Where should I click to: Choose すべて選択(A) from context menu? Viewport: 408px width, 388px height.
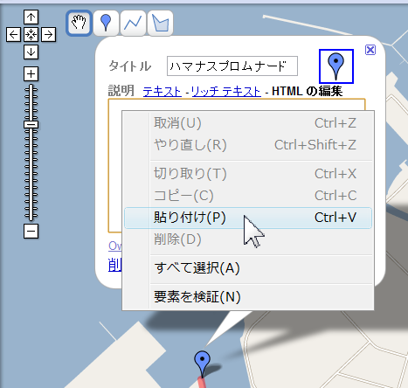[248, 268]
